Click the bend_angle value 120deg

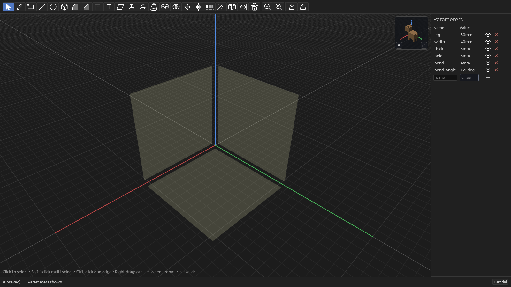pyautogui.click(x=468, y=70)
